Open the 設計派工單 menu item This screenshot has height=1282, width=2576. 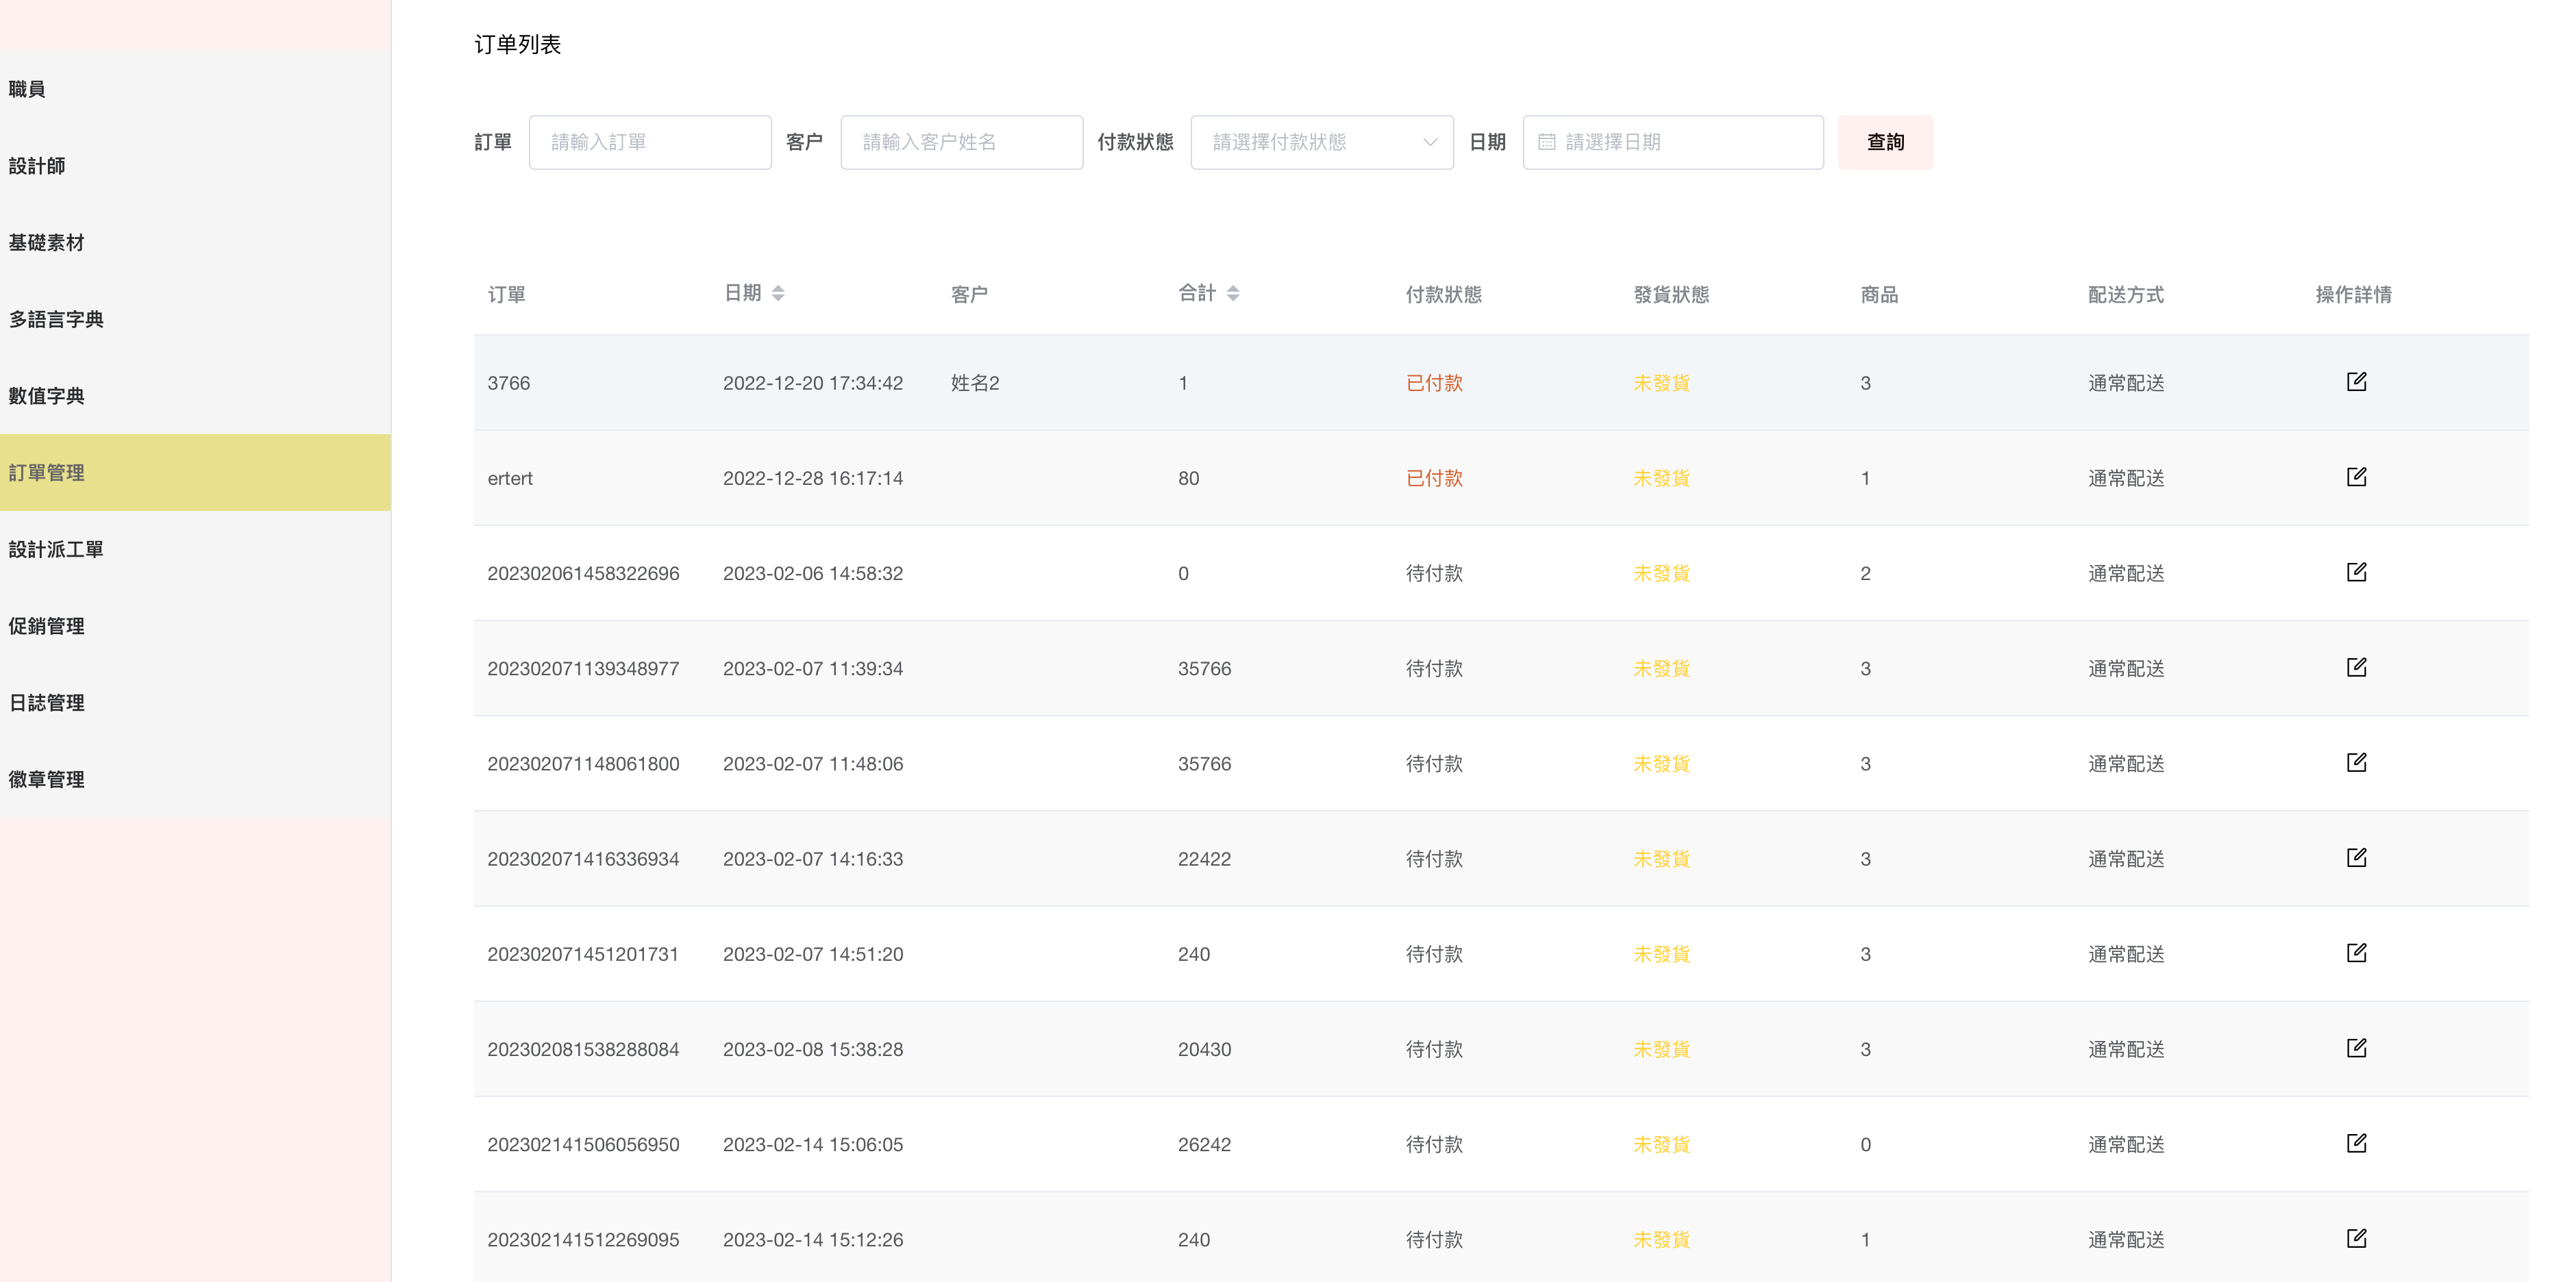[56, 549]
